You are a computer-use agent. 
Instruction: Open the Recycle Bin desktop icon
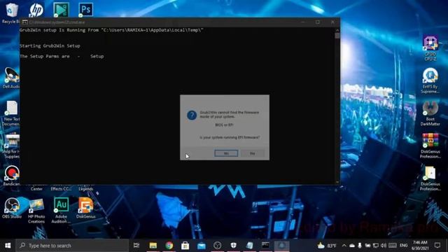coord(11,13)
